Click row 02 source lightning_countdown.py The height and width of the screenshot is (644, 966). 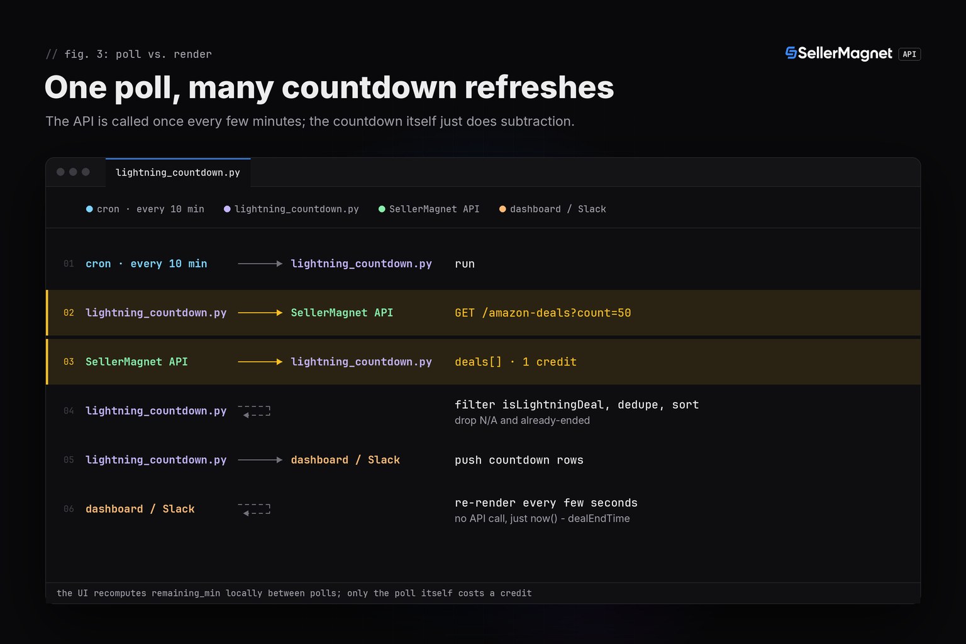156,313
